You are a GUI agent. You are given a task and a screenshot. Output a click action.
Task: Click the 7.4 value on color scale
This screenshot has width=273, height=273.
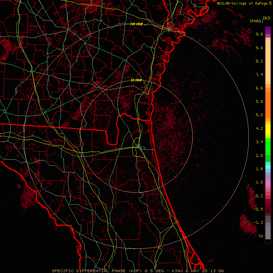tap(259, 75)
